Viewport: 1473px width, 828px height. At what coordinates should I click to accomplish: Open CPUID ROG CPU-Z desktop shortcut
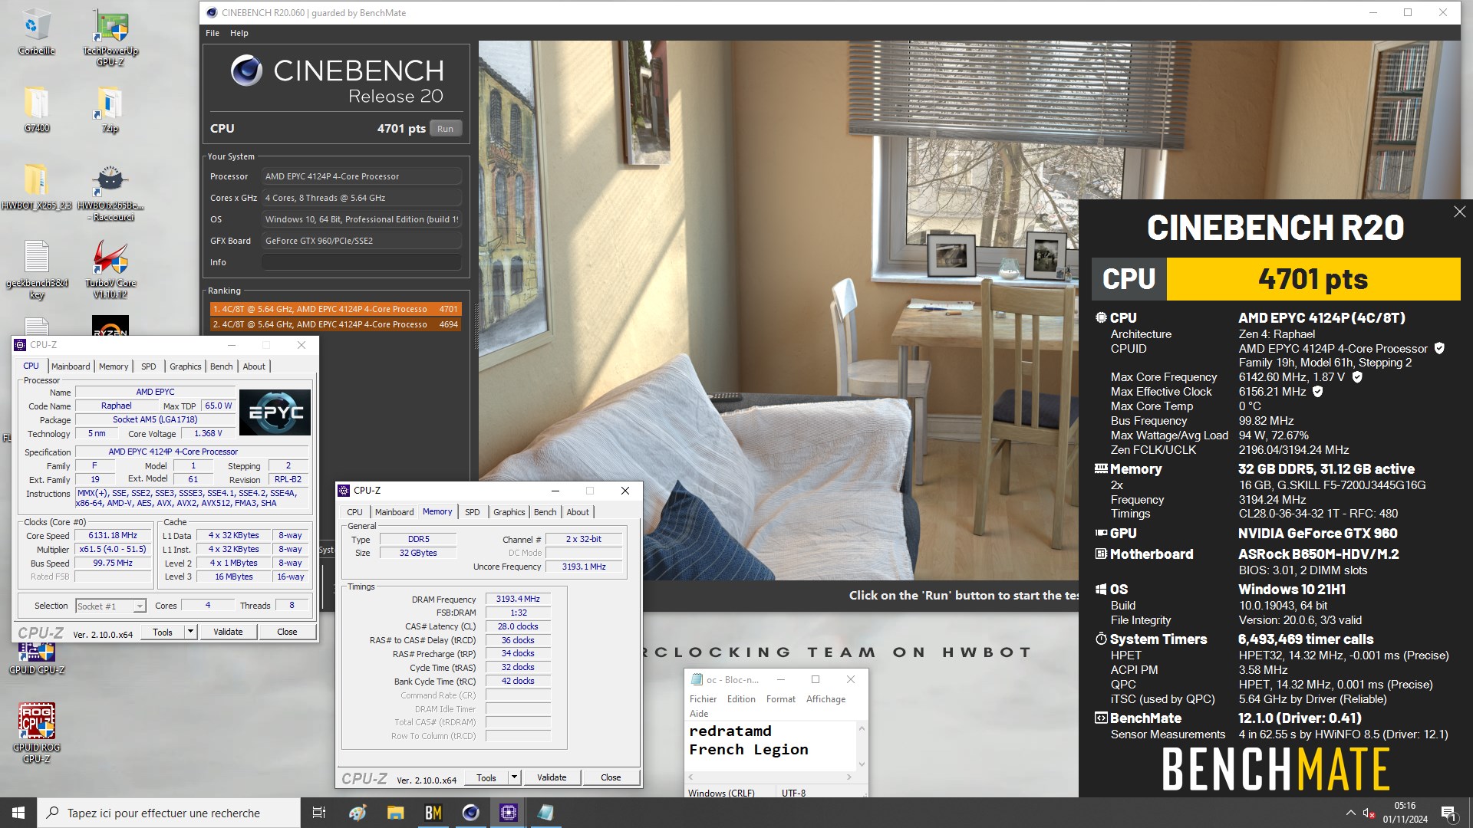tap(36, 732)
